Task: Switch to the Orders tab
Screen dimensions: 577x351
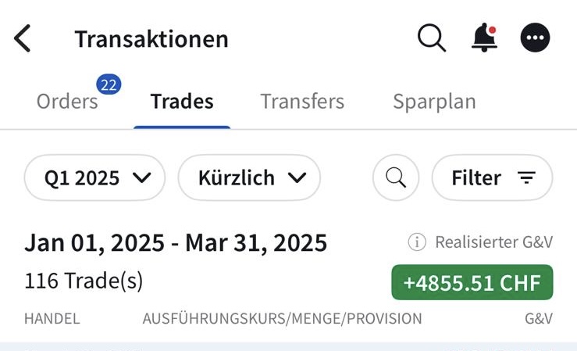Action: (67, 102)
